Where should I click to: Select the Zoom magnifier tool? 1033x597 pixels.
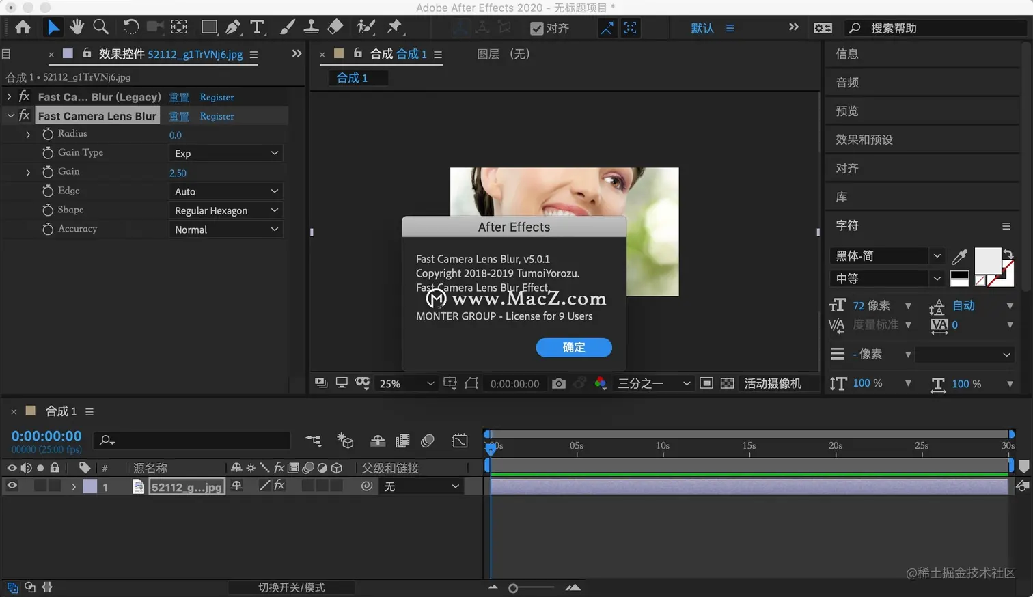101,27
